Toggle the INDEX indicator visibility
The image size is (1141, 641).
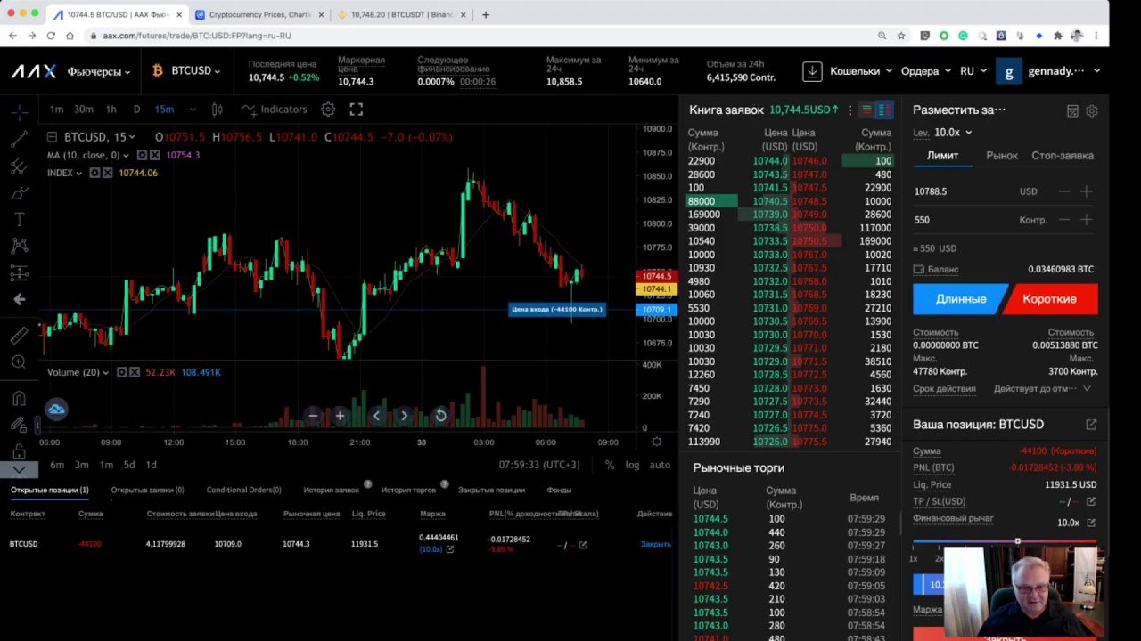[x=94, y=173]
